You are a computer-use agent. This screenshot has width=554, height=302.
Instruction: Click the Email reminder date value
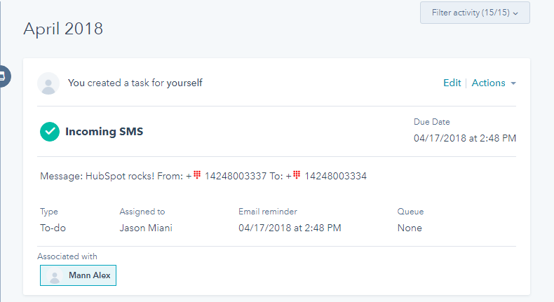tap(290, 228)
